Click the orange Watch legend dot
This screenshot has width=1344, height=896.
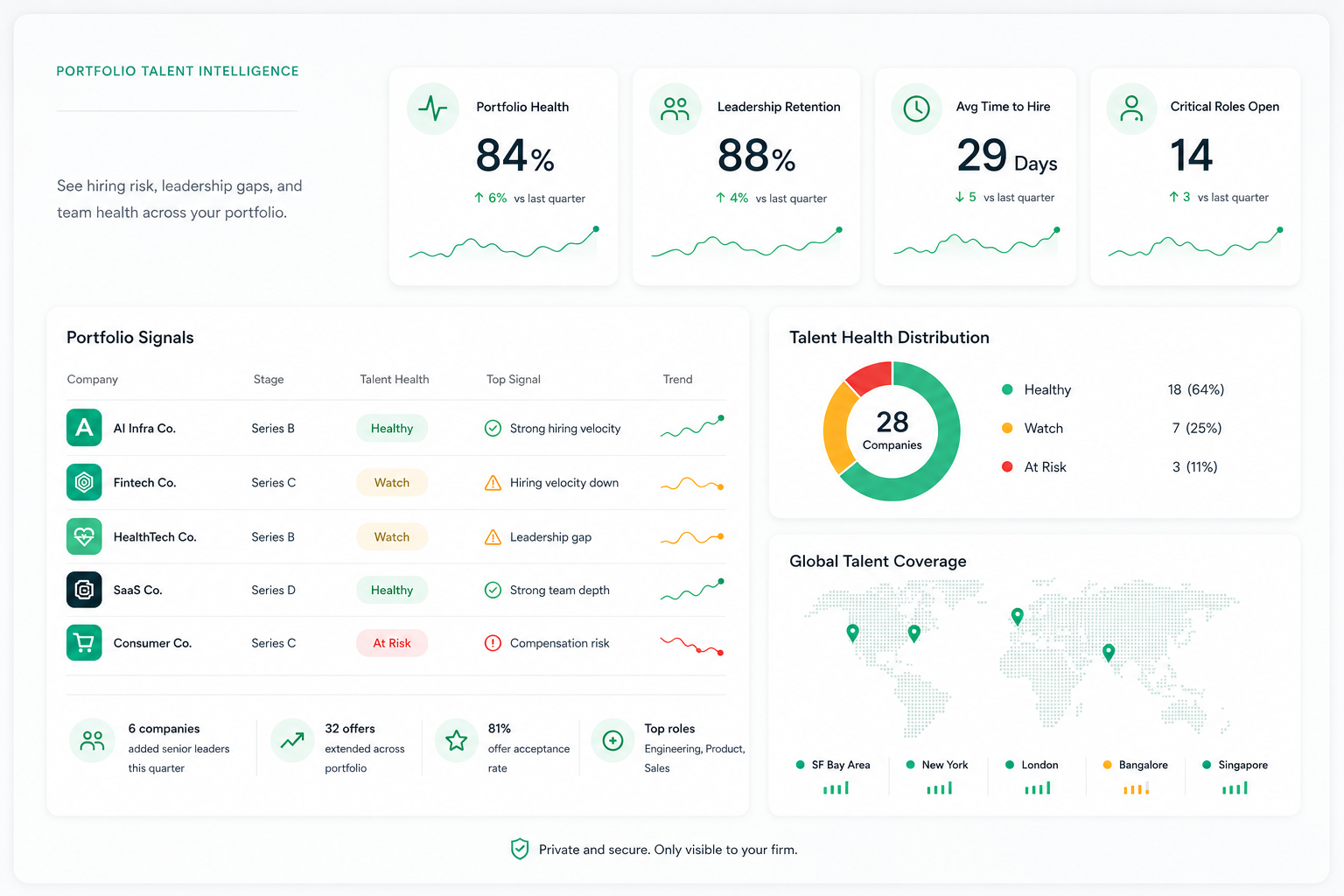pos(1007,428)
